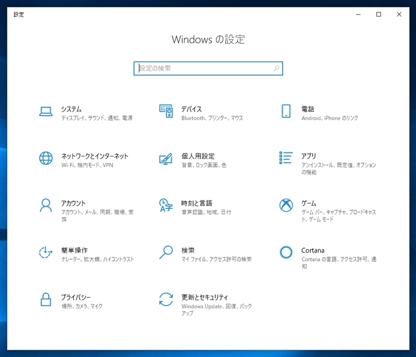Click the 設定 window title text

pyautogui.click(x=18, y=15)
